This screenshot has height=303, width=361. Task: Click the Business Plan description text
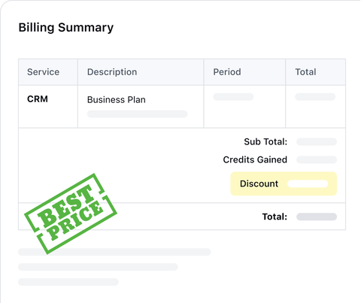coord(117,100)
